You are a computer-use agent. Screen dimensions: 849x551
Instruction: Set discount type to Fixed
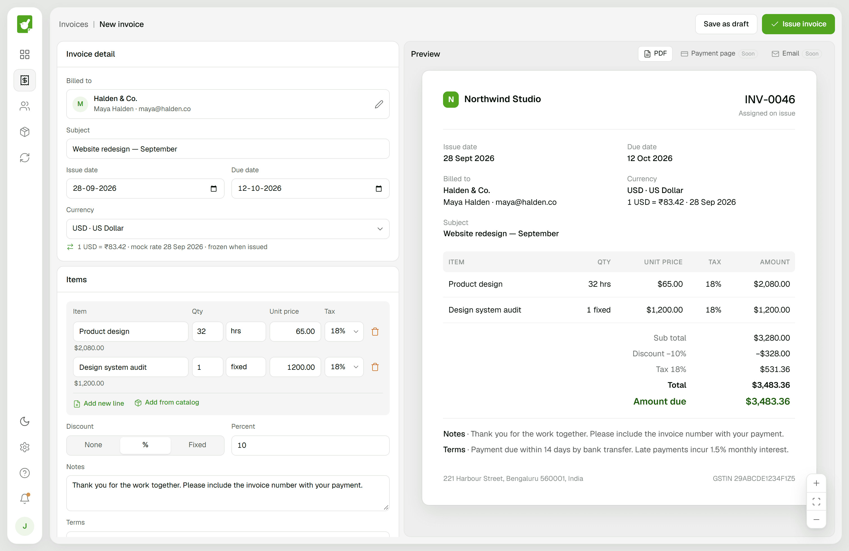click(x=197, y=445)
